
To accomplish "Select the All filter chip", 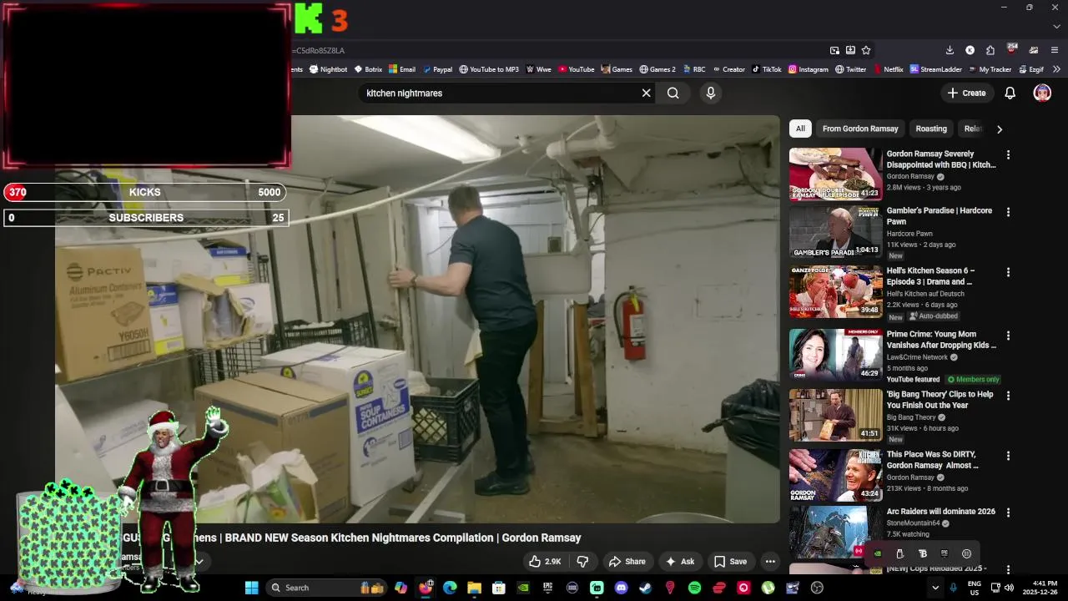I will coord(800,129).
